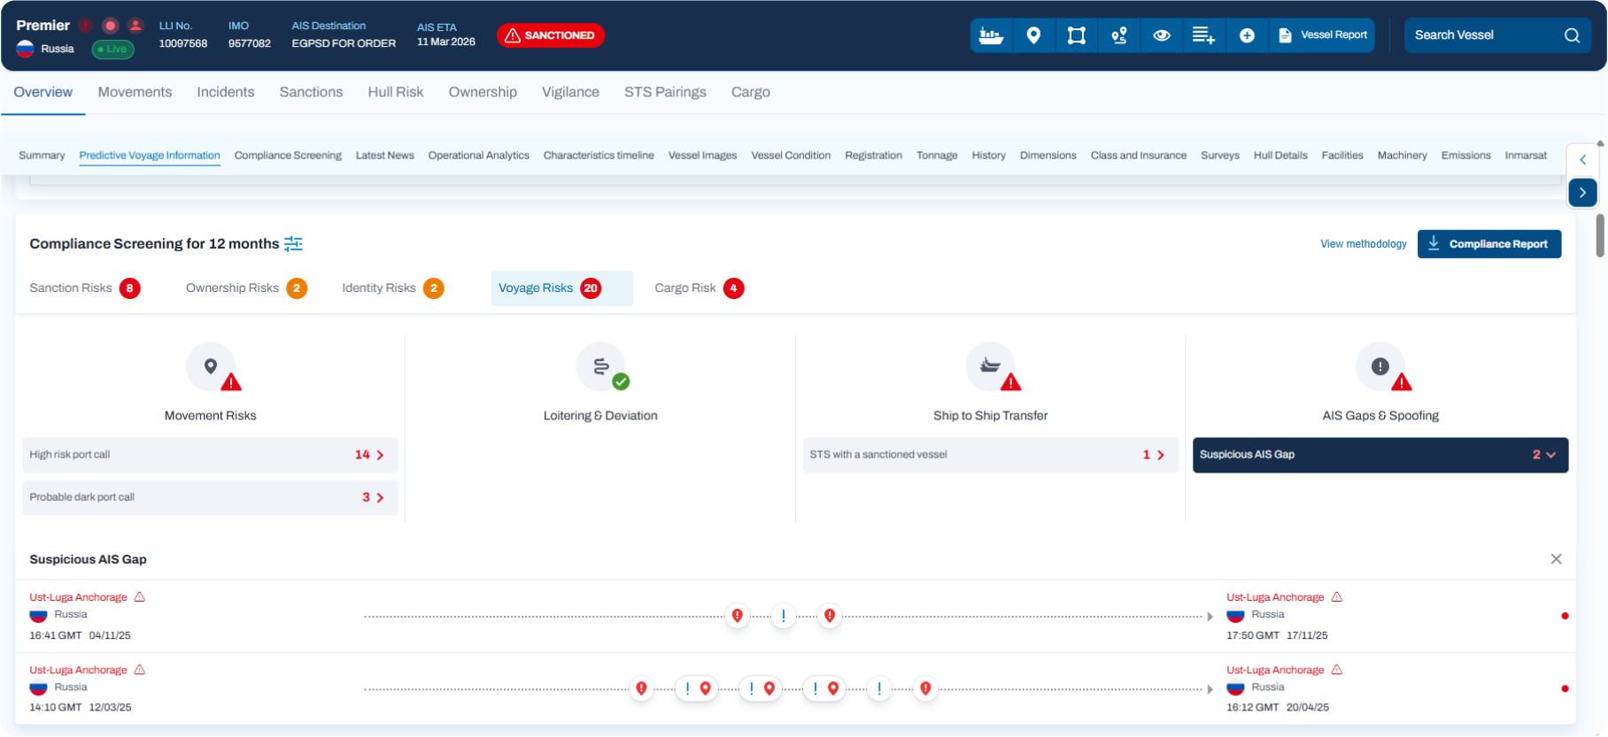Open the route waypoints icon in toolbar

[1119, 35]
